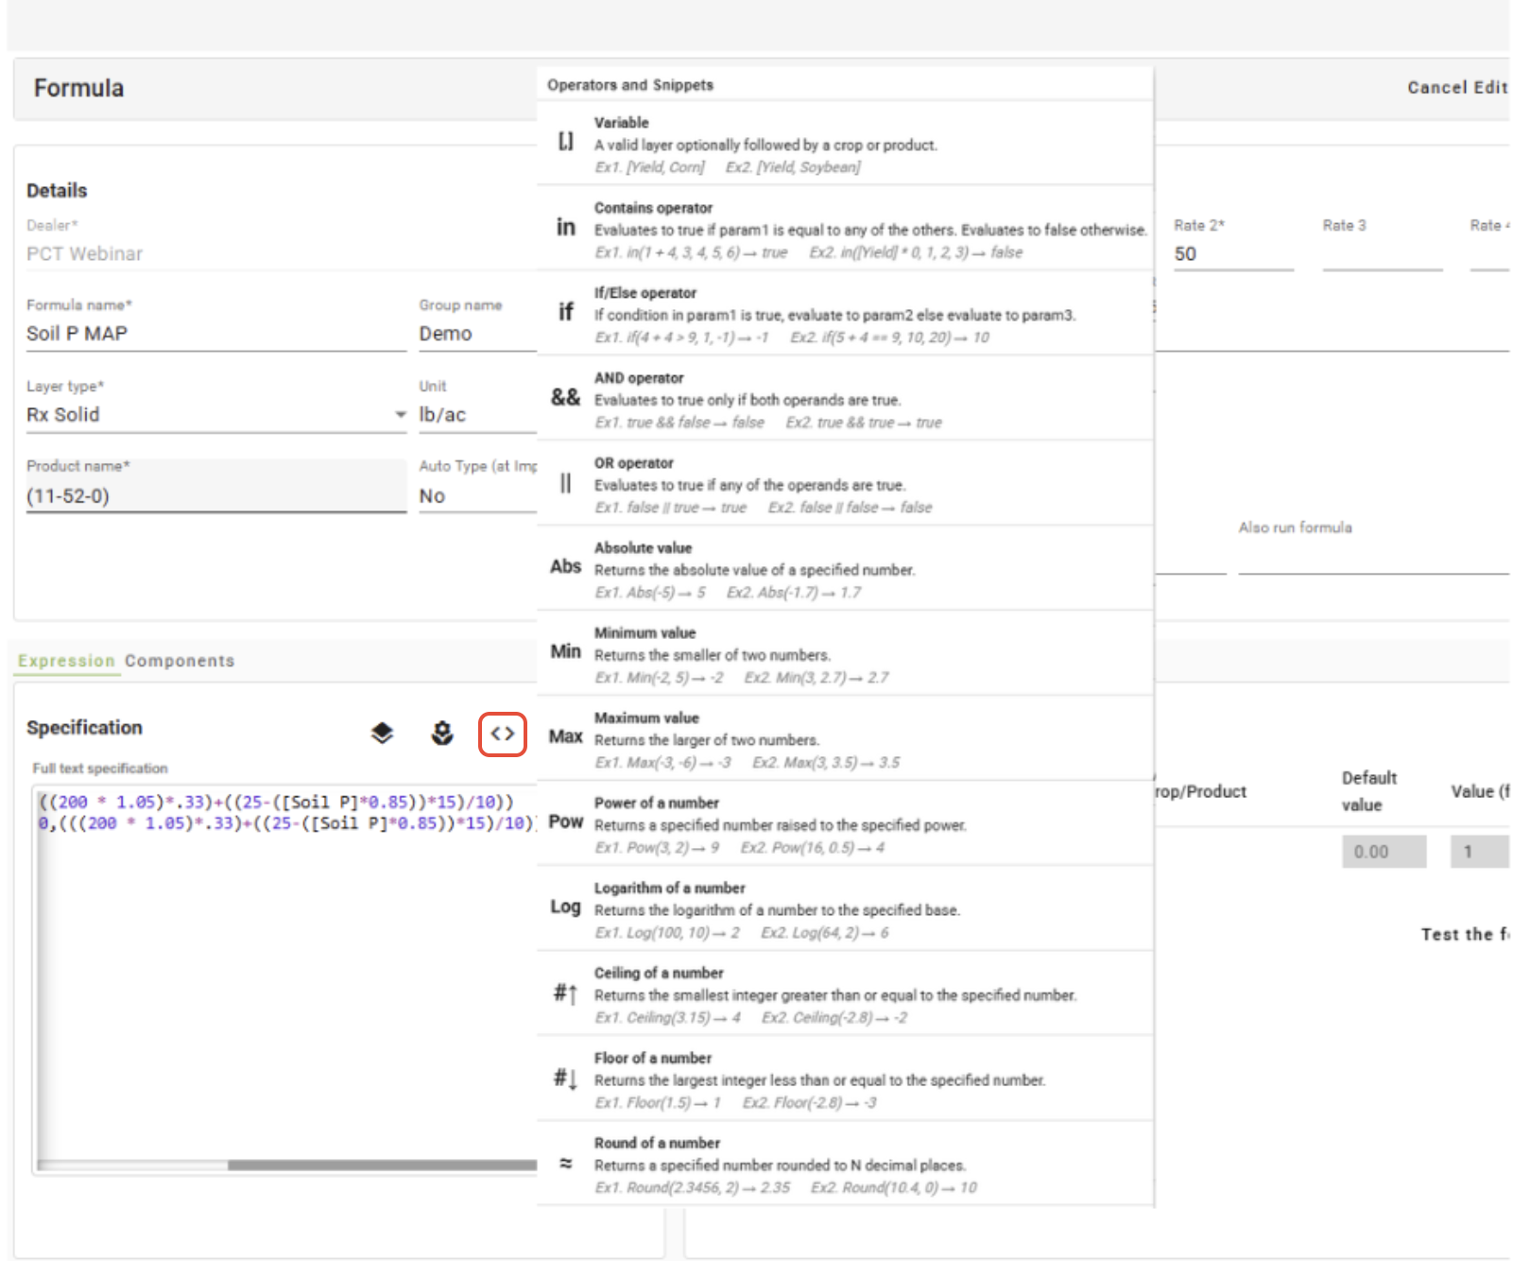The image size is (1530, 1261).
Task: Select the 'Variable' snippet title
Action: 622,123
